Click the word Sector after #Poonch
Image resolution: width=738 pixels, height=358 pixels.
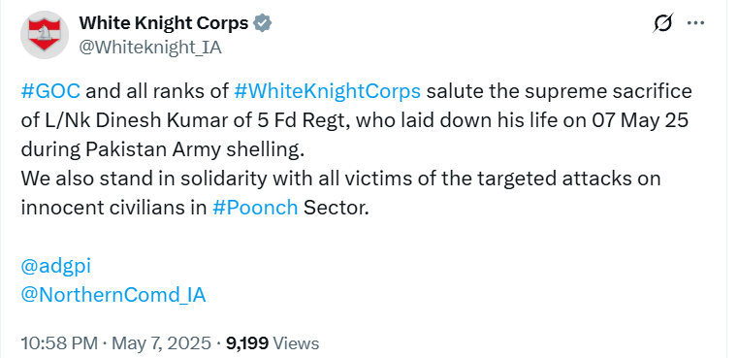pos(335,208)
